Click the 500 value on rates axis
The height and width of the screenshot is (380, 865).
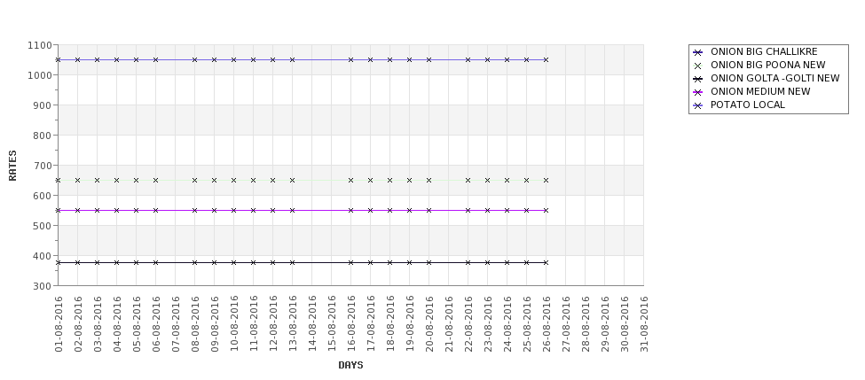click(42, 226)
